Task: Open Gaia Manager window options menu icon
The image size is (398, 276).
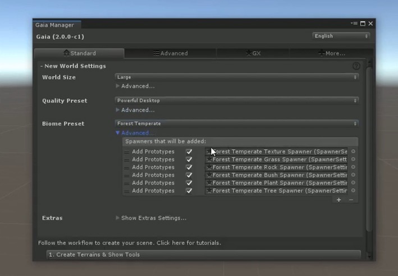Action: 354,24
